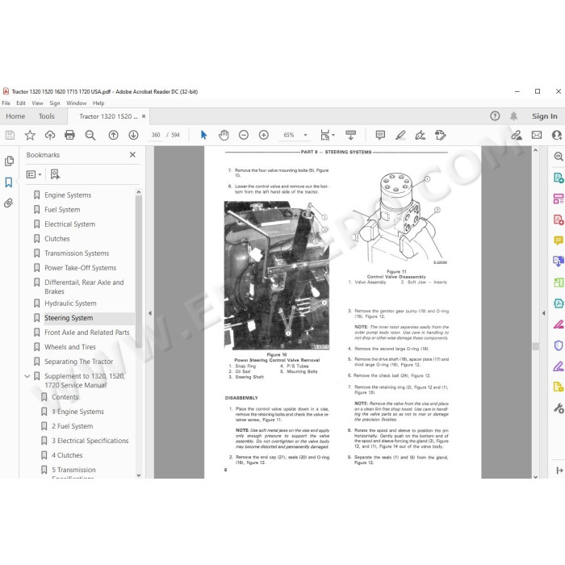The image size is (565, 565).
Task: Open the Help menu
Action: tap(98, 103)
